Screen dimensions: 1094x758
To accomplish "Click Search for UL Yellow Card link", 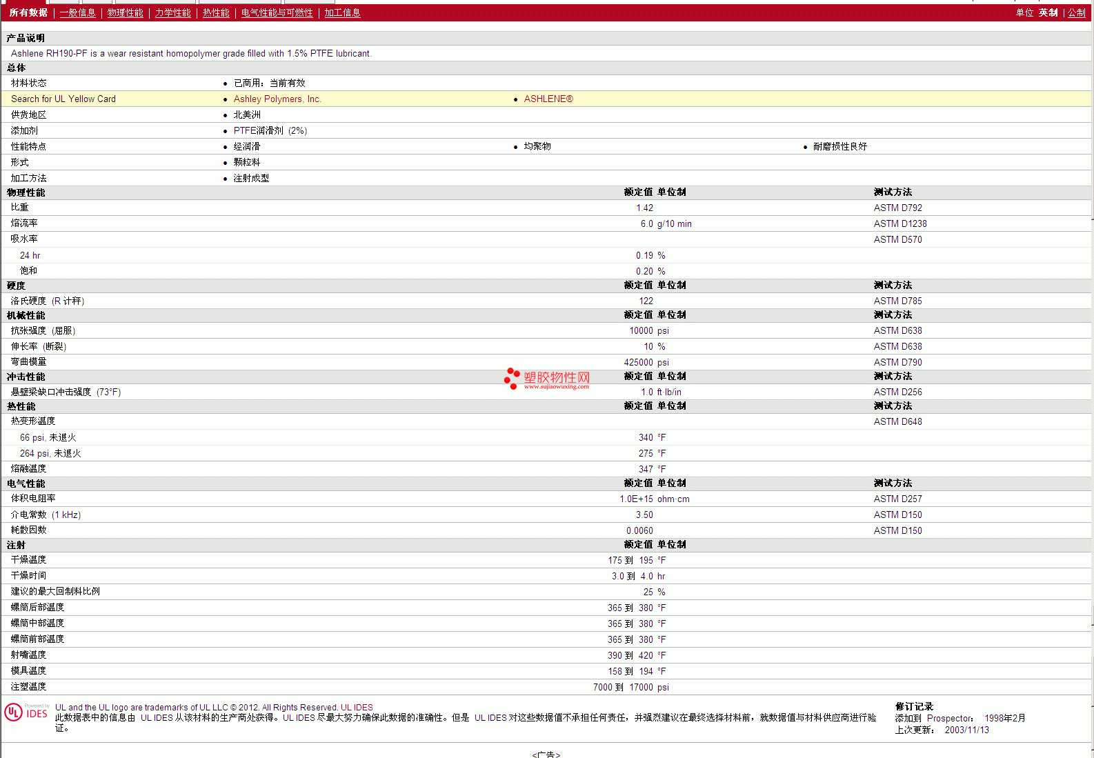I will pyautogui.click(x=63, y=99).
